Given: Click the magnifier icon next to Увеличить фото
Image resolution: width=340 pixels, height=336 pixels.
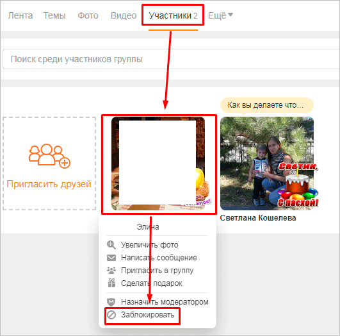Looking at the screenshot, I should pyautogui.click(x=111, y=245).
